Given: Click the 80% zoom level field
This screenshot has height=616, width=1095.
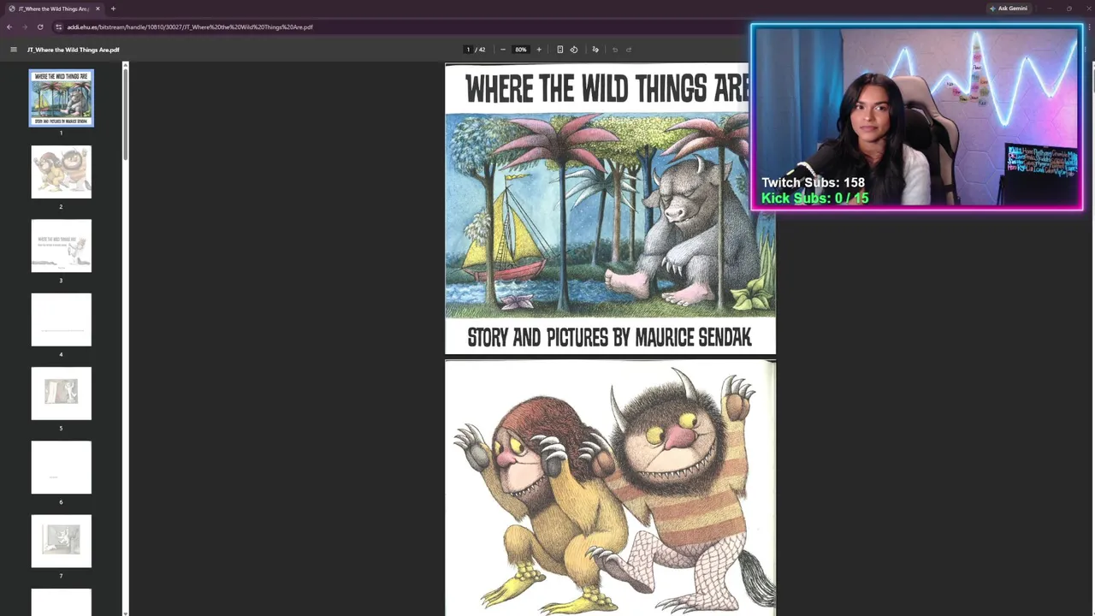Looking at the screenshot, I should point(520,50).
